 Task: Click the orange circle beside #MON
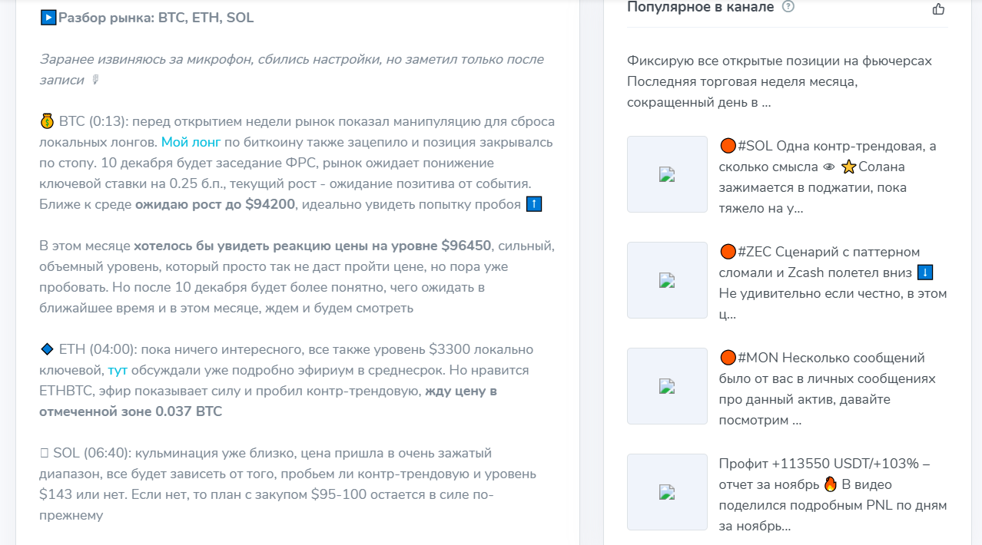pyautogui.click(x=728, y=358)
